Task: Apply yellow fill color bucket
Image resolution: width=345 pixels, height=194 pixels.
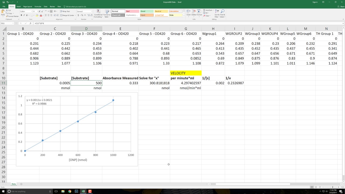Action: pos(36,15)
